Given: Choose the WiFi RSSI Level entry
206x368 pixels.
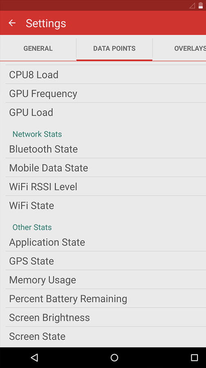Looking at the screenshot, I should 106,186.
